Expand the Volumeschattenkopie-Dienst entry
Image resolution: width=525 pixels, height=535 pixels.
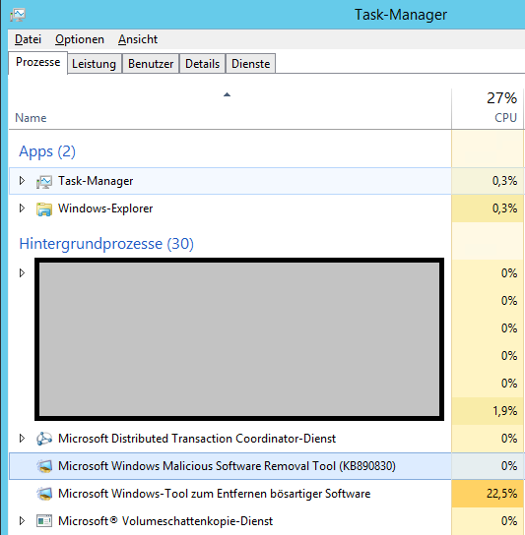[22, 521]
